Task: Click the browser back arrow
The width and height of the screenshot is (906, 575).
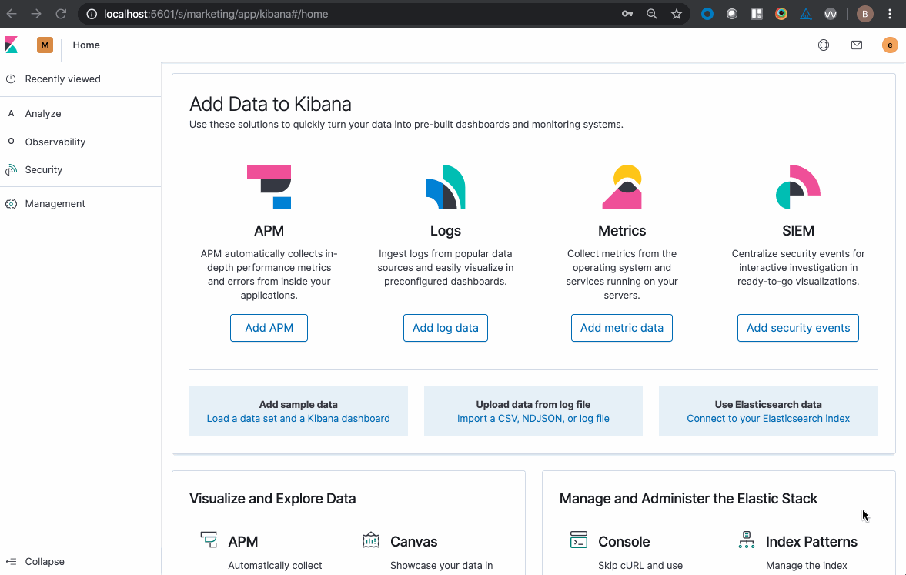Action: coord(12,14)
